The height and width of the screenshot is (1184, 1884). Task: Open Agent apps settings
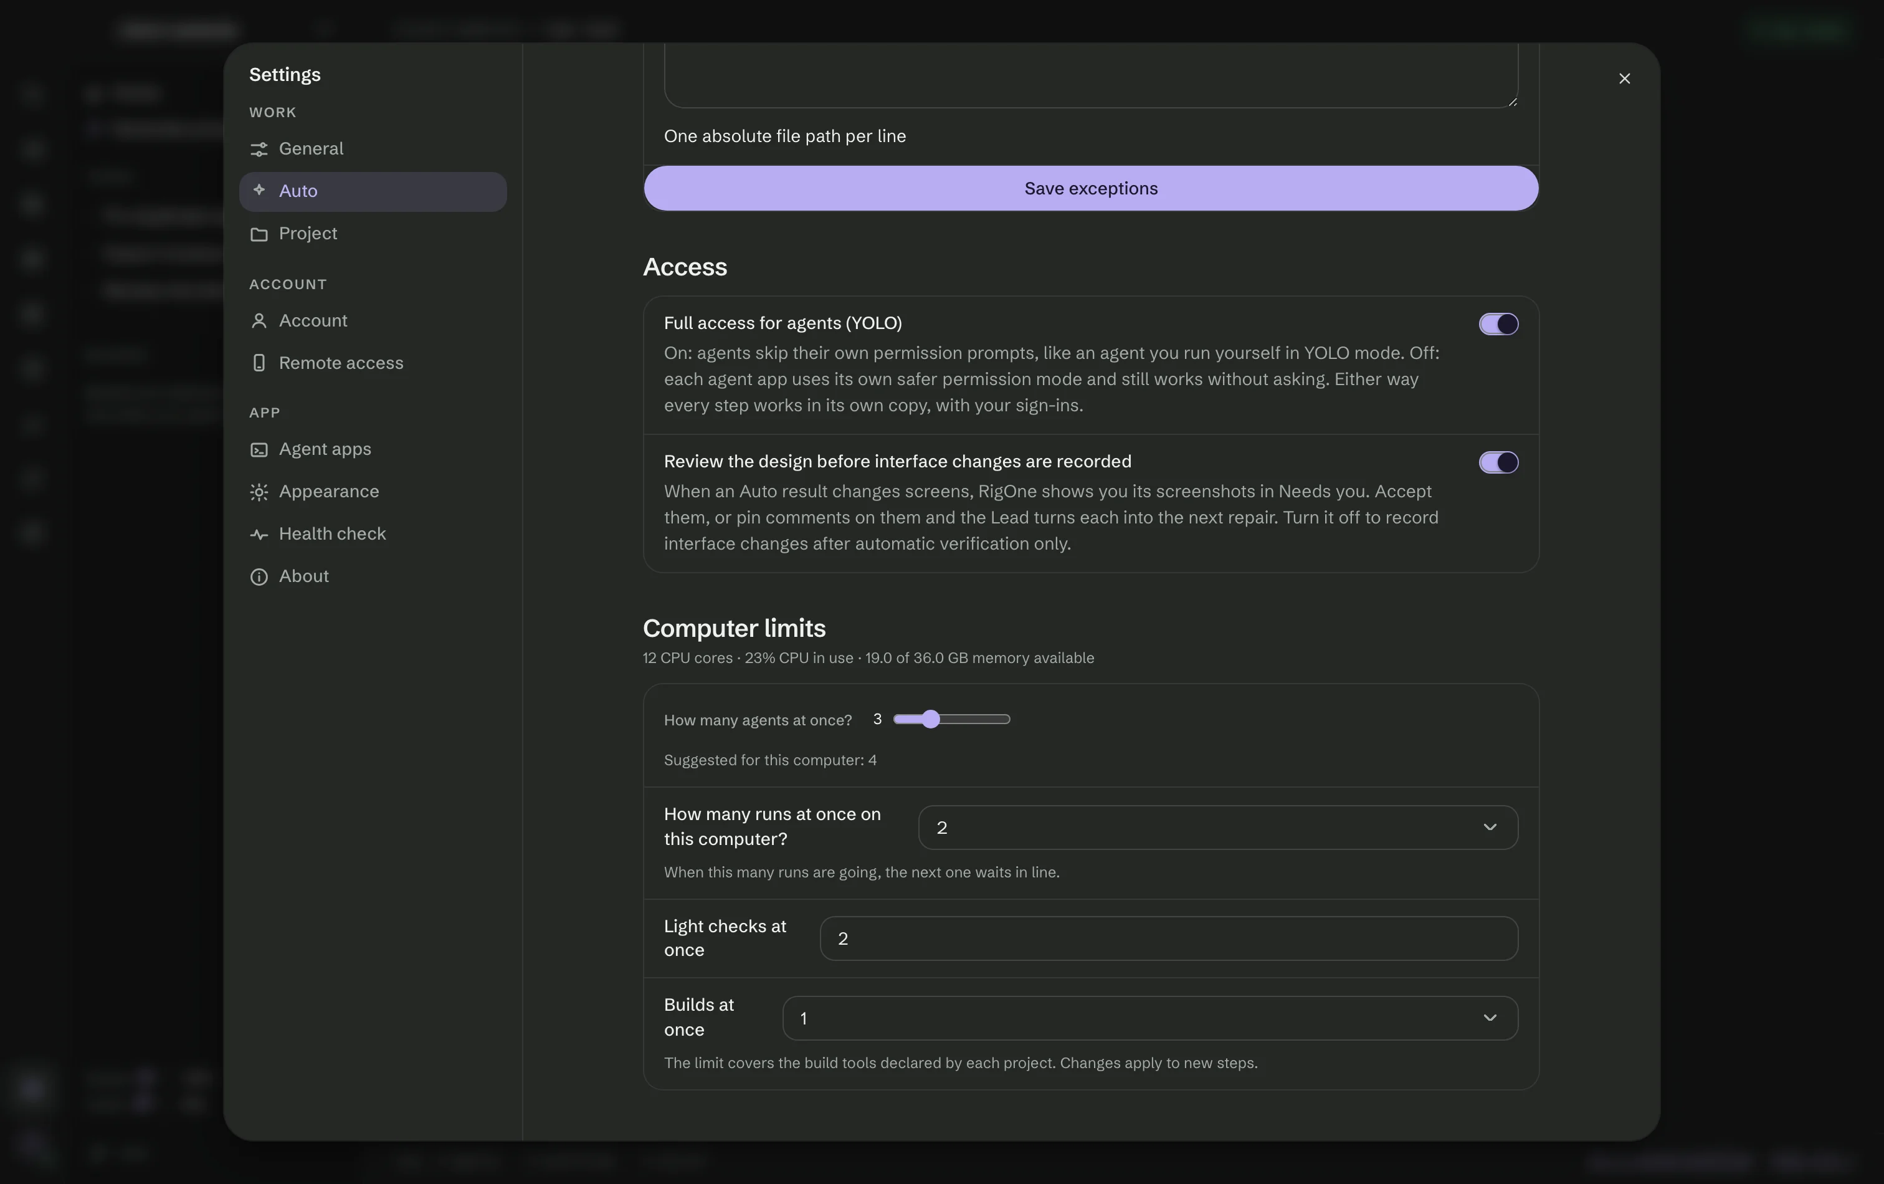373,449
